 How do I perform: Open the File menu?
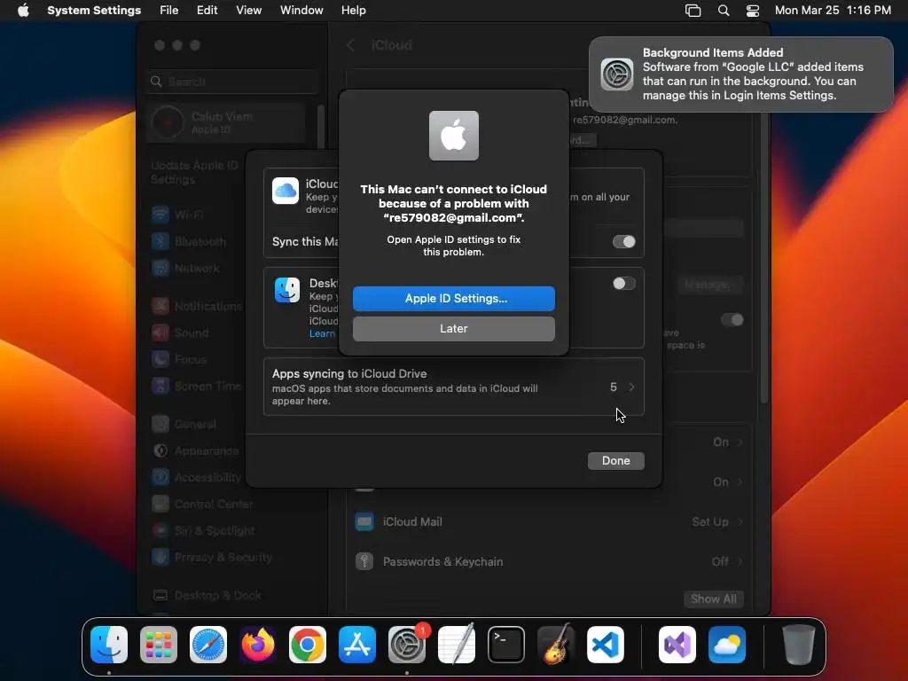point(169,11)
